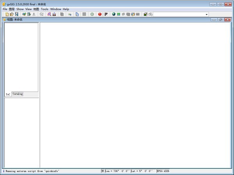Open the File menu

[x=5, y=9]
